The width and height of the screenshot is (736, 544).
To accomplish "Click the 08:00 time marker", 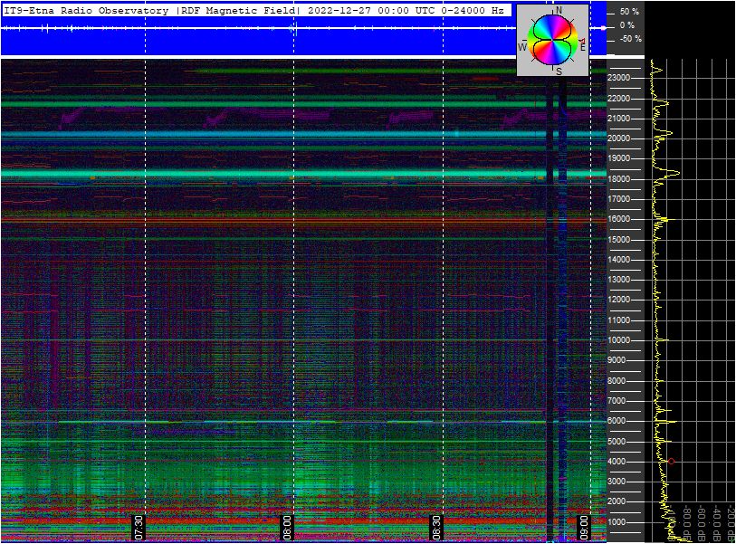I will click(x=287, y=527).
